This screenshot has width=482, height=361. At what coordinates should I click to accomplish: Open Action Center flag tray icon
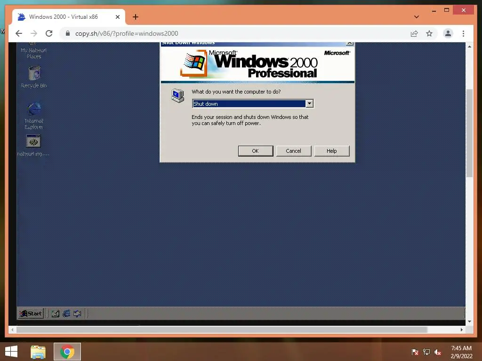click(415, 352)
